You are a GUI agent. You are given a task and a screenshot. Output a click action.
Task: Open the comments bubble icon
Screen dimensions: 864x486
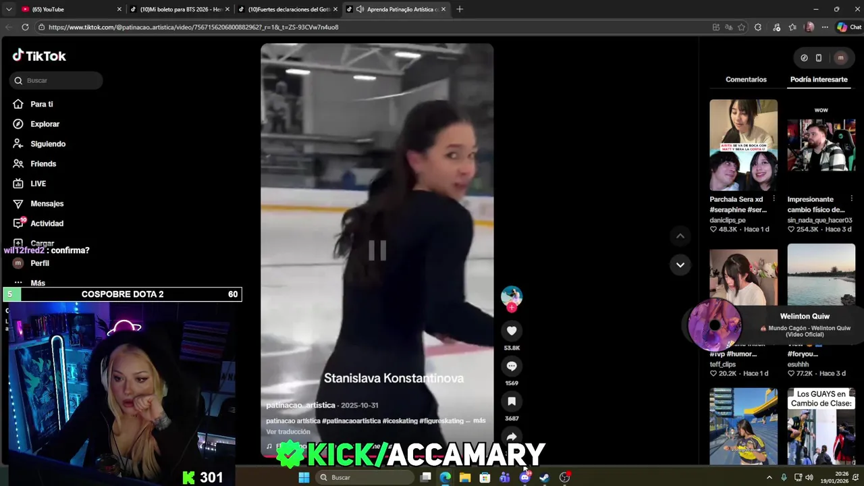[512, 366]
